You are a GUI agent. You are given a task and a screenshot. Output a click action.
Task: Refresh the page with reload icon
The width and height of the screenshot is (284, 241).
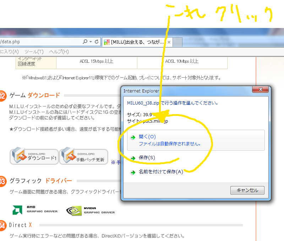point(97,41)
